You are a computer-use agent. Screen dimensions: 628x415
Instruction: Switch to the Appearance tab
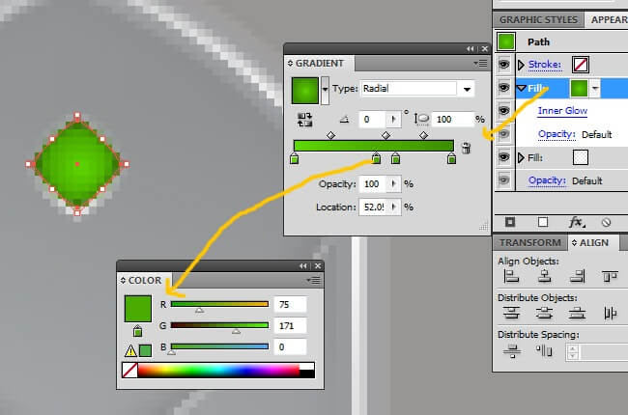[x=608, y=19]
